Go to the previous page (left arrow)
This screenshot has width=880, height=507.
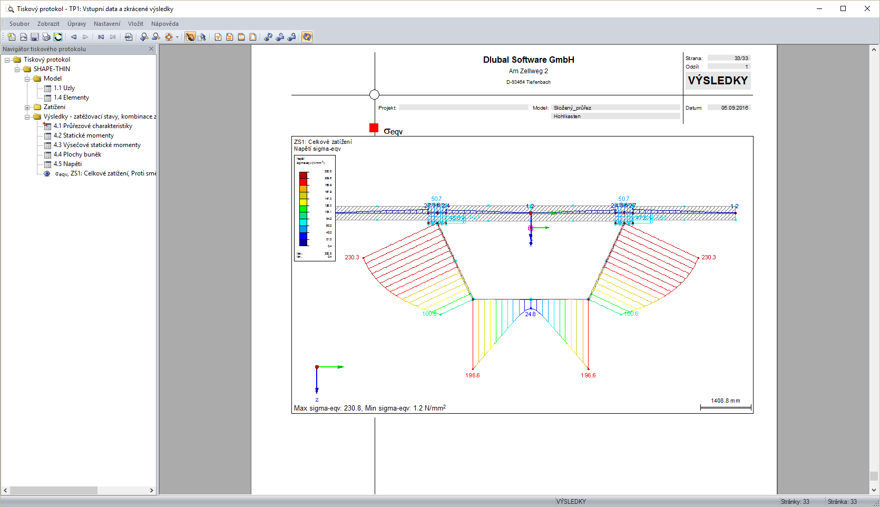pos(74,37)
